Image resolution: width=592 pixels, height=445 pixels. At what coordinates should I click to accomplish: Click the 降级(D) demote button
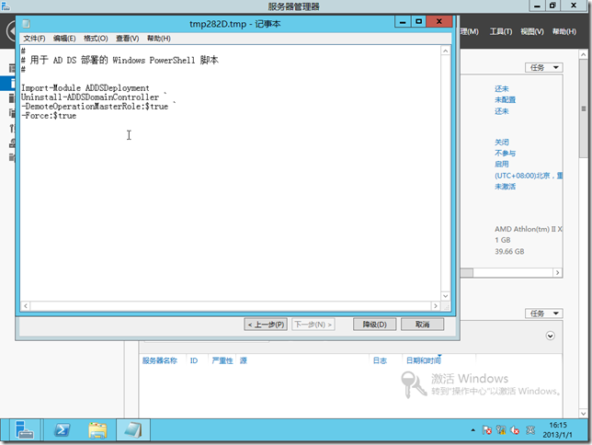click(374, 325)
